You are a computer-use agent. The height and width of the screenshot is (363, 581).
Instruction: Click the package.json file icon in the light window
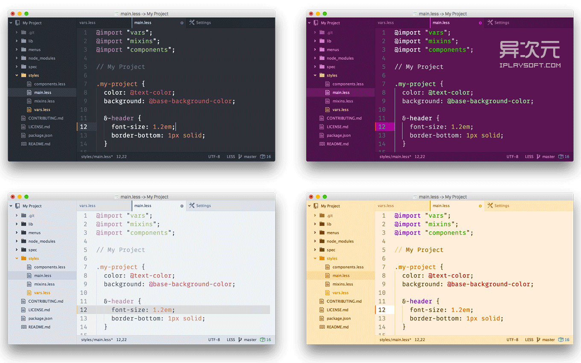coord(23,319)
